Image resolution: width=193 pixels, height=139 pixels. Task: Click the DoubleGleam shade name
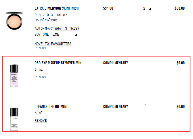pyautogui.click(x=46, y=20)
